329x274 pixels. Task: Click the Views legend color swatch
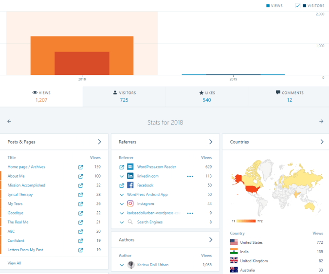tap(268, 6)
